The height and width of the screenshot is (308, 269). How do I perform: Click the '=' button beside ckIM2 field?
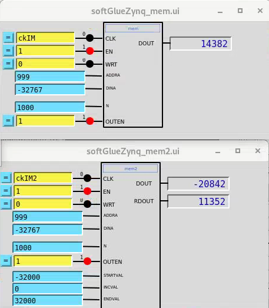coord(6,178)
